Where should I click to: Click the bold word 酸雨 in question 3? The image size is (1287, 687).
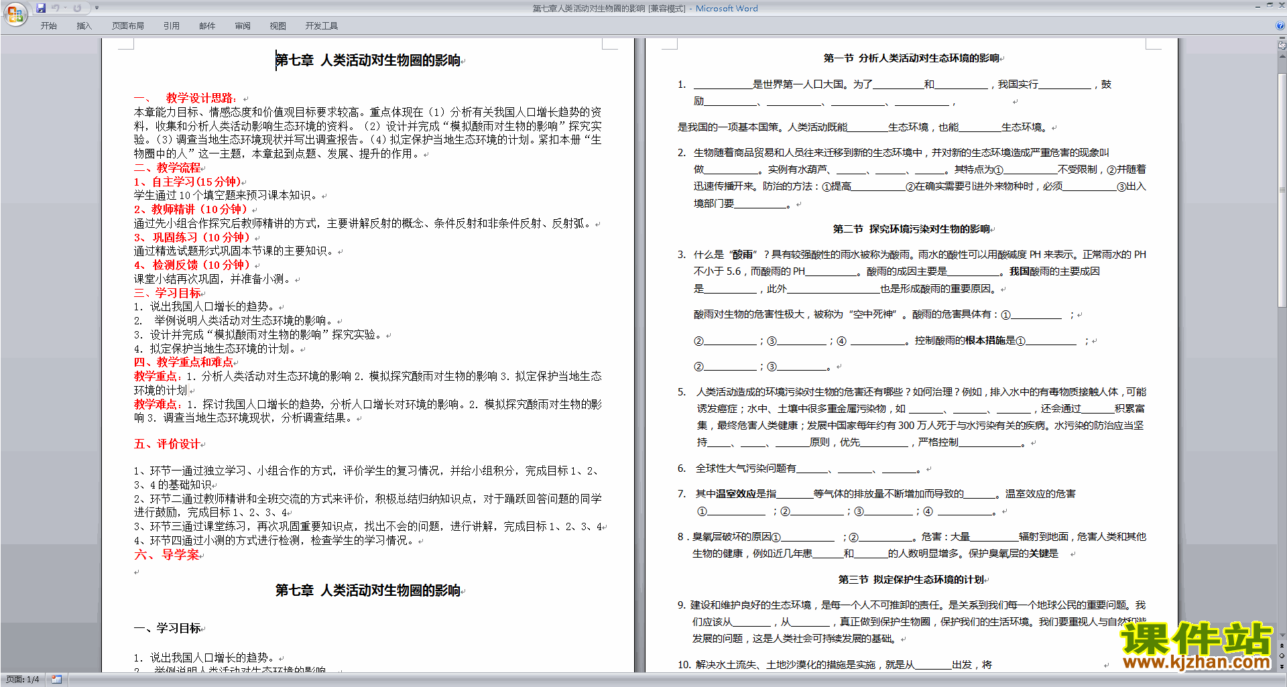click(742, 255)
